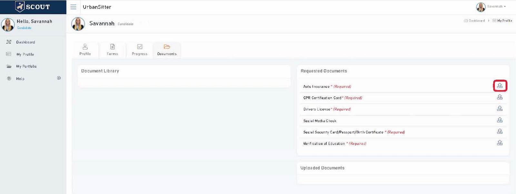Click the UrbanSitter title text
Image resolution: width=516 pixels, height=194 pixels.
tap(97, 7)
